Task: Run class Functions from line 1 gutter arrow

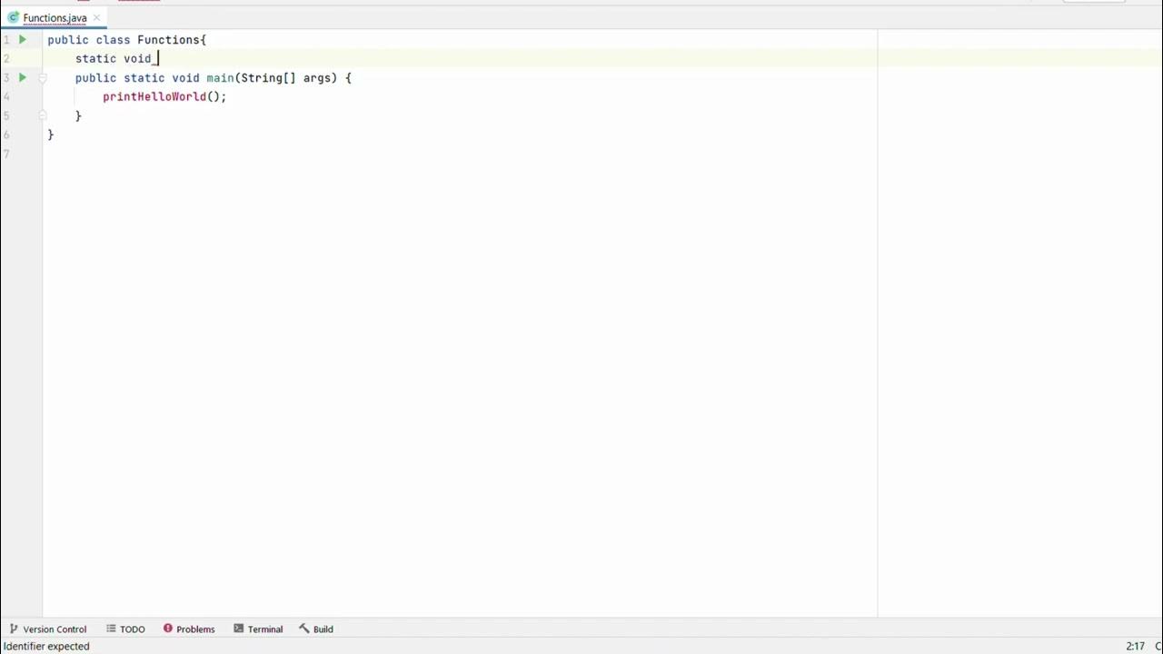Action: pos(23,40)
